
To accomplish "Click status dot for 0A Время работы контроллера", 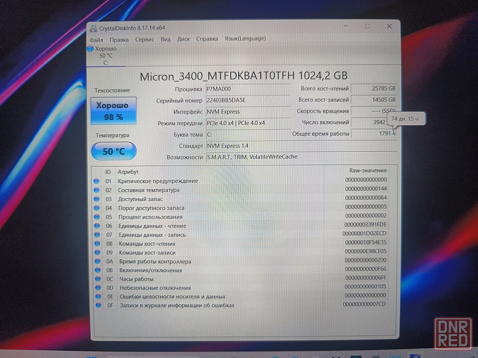I will coord(98,261).
